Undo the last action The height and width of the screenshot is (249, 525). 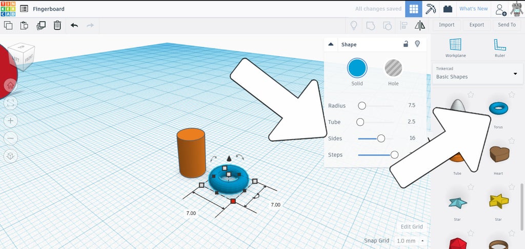pyautogui.click(x=74, y=26)
